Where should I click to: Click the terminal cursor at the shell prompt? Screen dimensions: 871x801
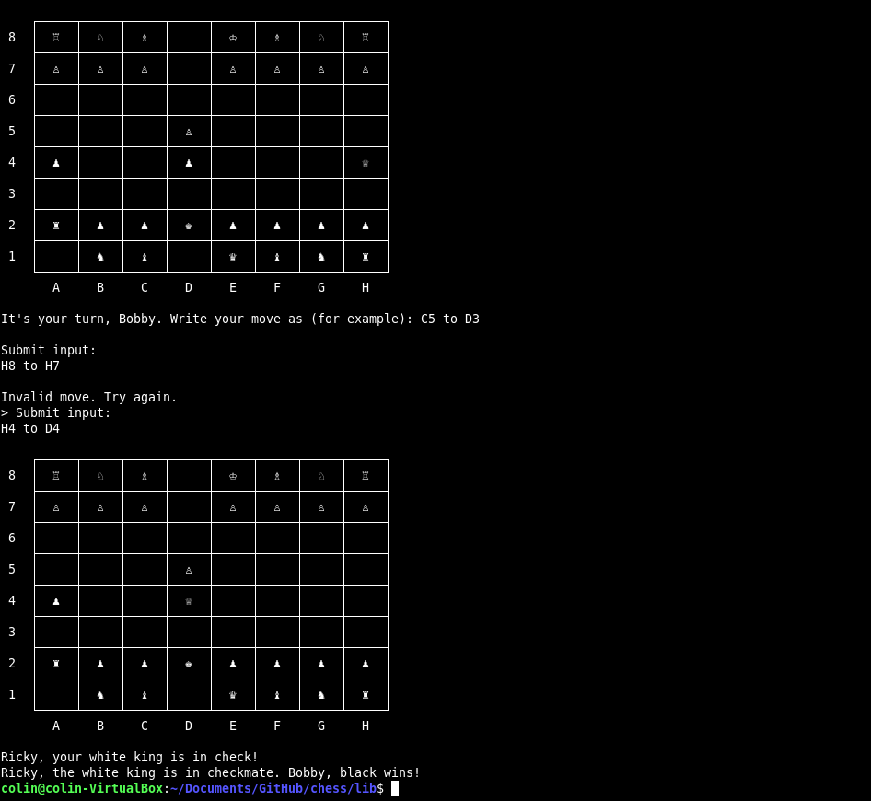click(396, 788)
